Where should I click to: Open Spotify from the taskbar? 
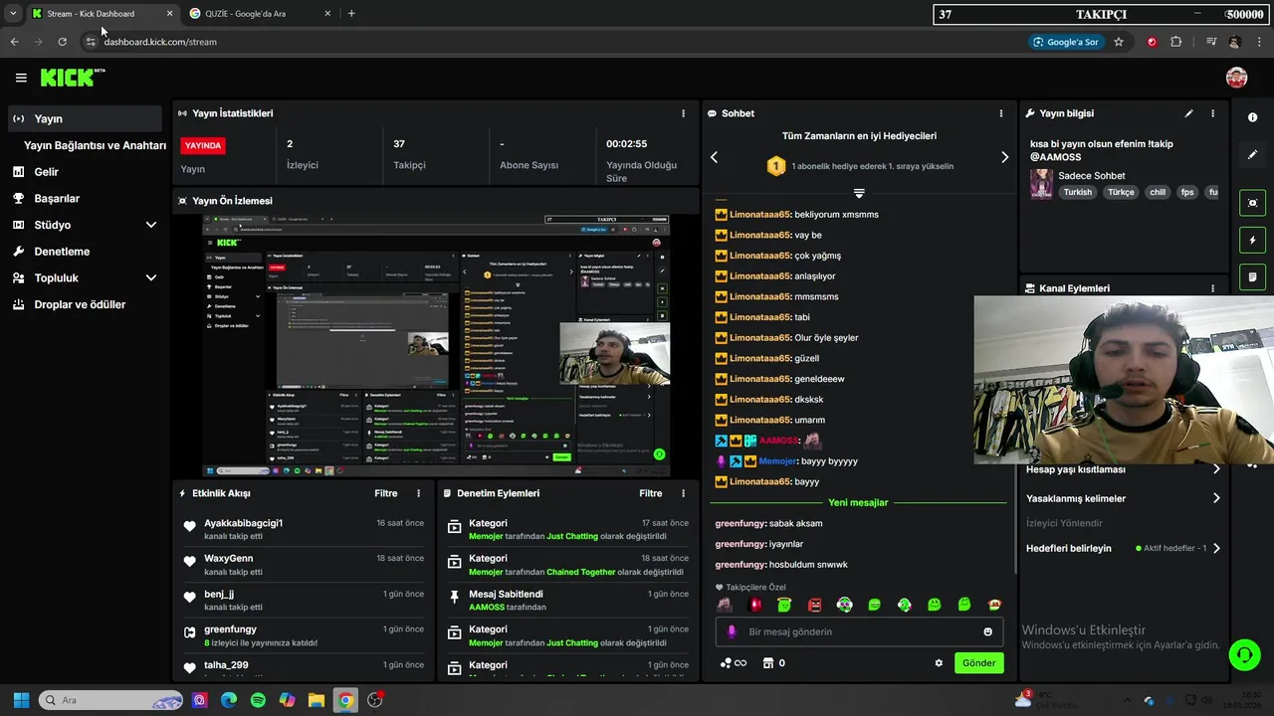258,700
